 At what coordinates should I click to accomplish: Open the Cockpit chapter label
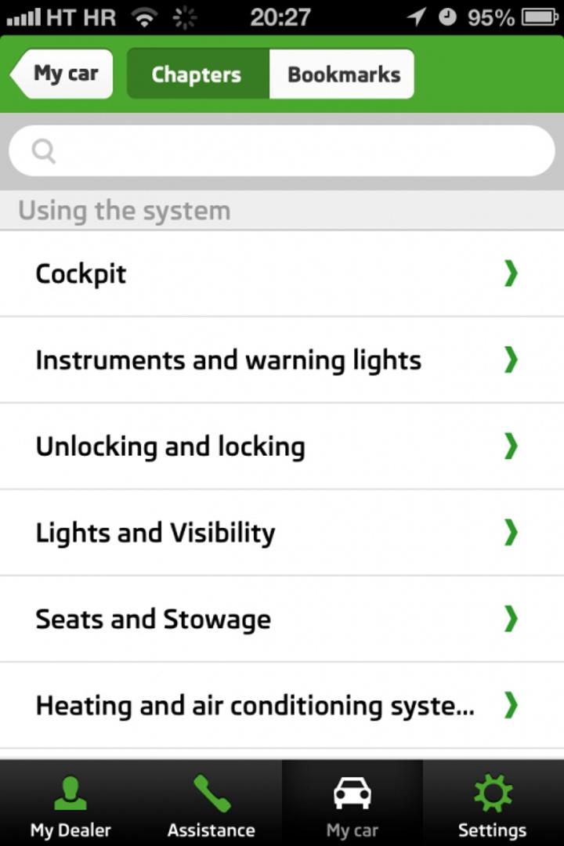tap(81, 273)
